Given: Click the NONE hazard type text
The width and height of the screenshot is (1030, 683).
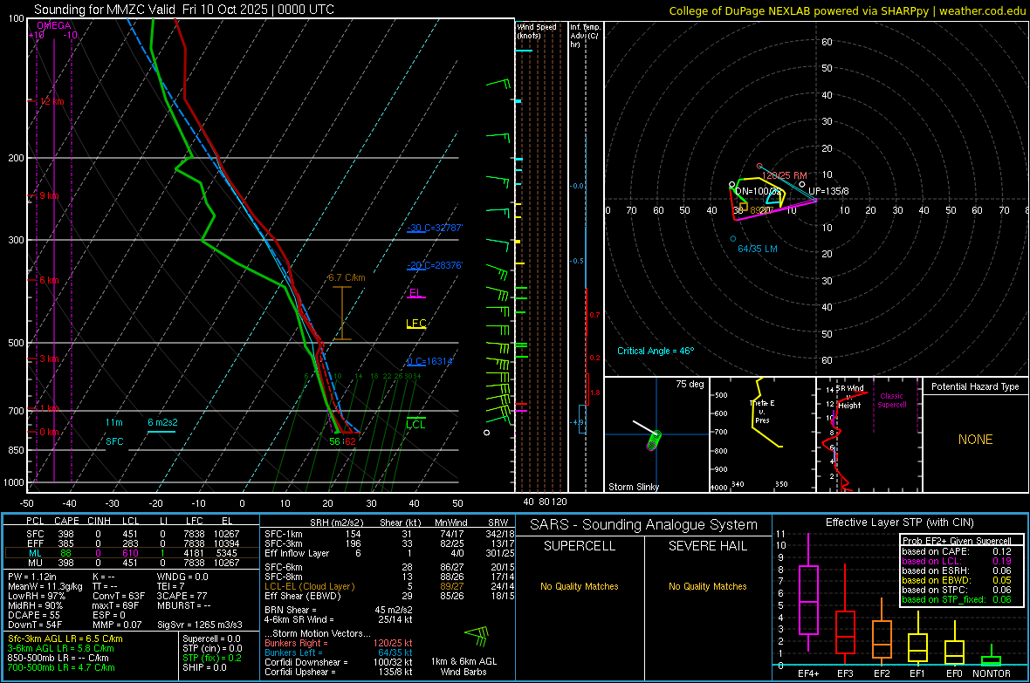Looking at the screenshot, I should [975, 440].
